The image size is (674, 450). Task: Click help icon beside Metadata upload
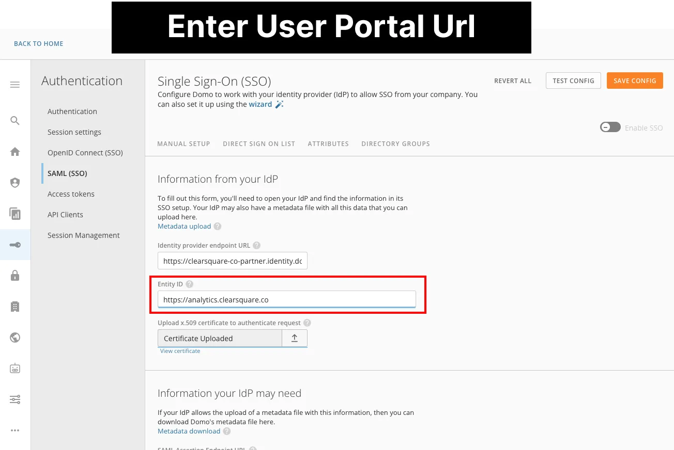pyautogui.click(x=218, y=227)
